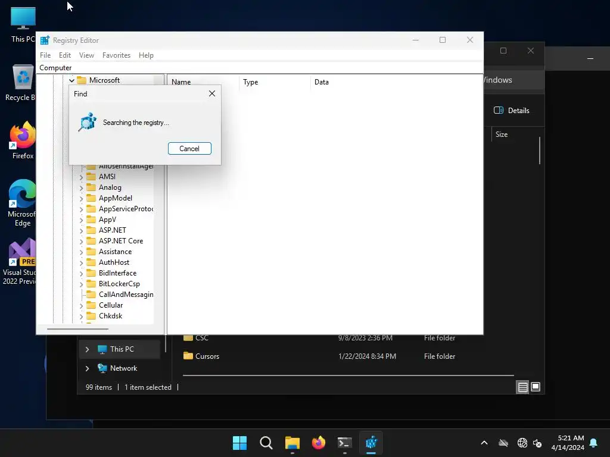
Task: Show hidden system tray icons
Action: click(484, 443)
